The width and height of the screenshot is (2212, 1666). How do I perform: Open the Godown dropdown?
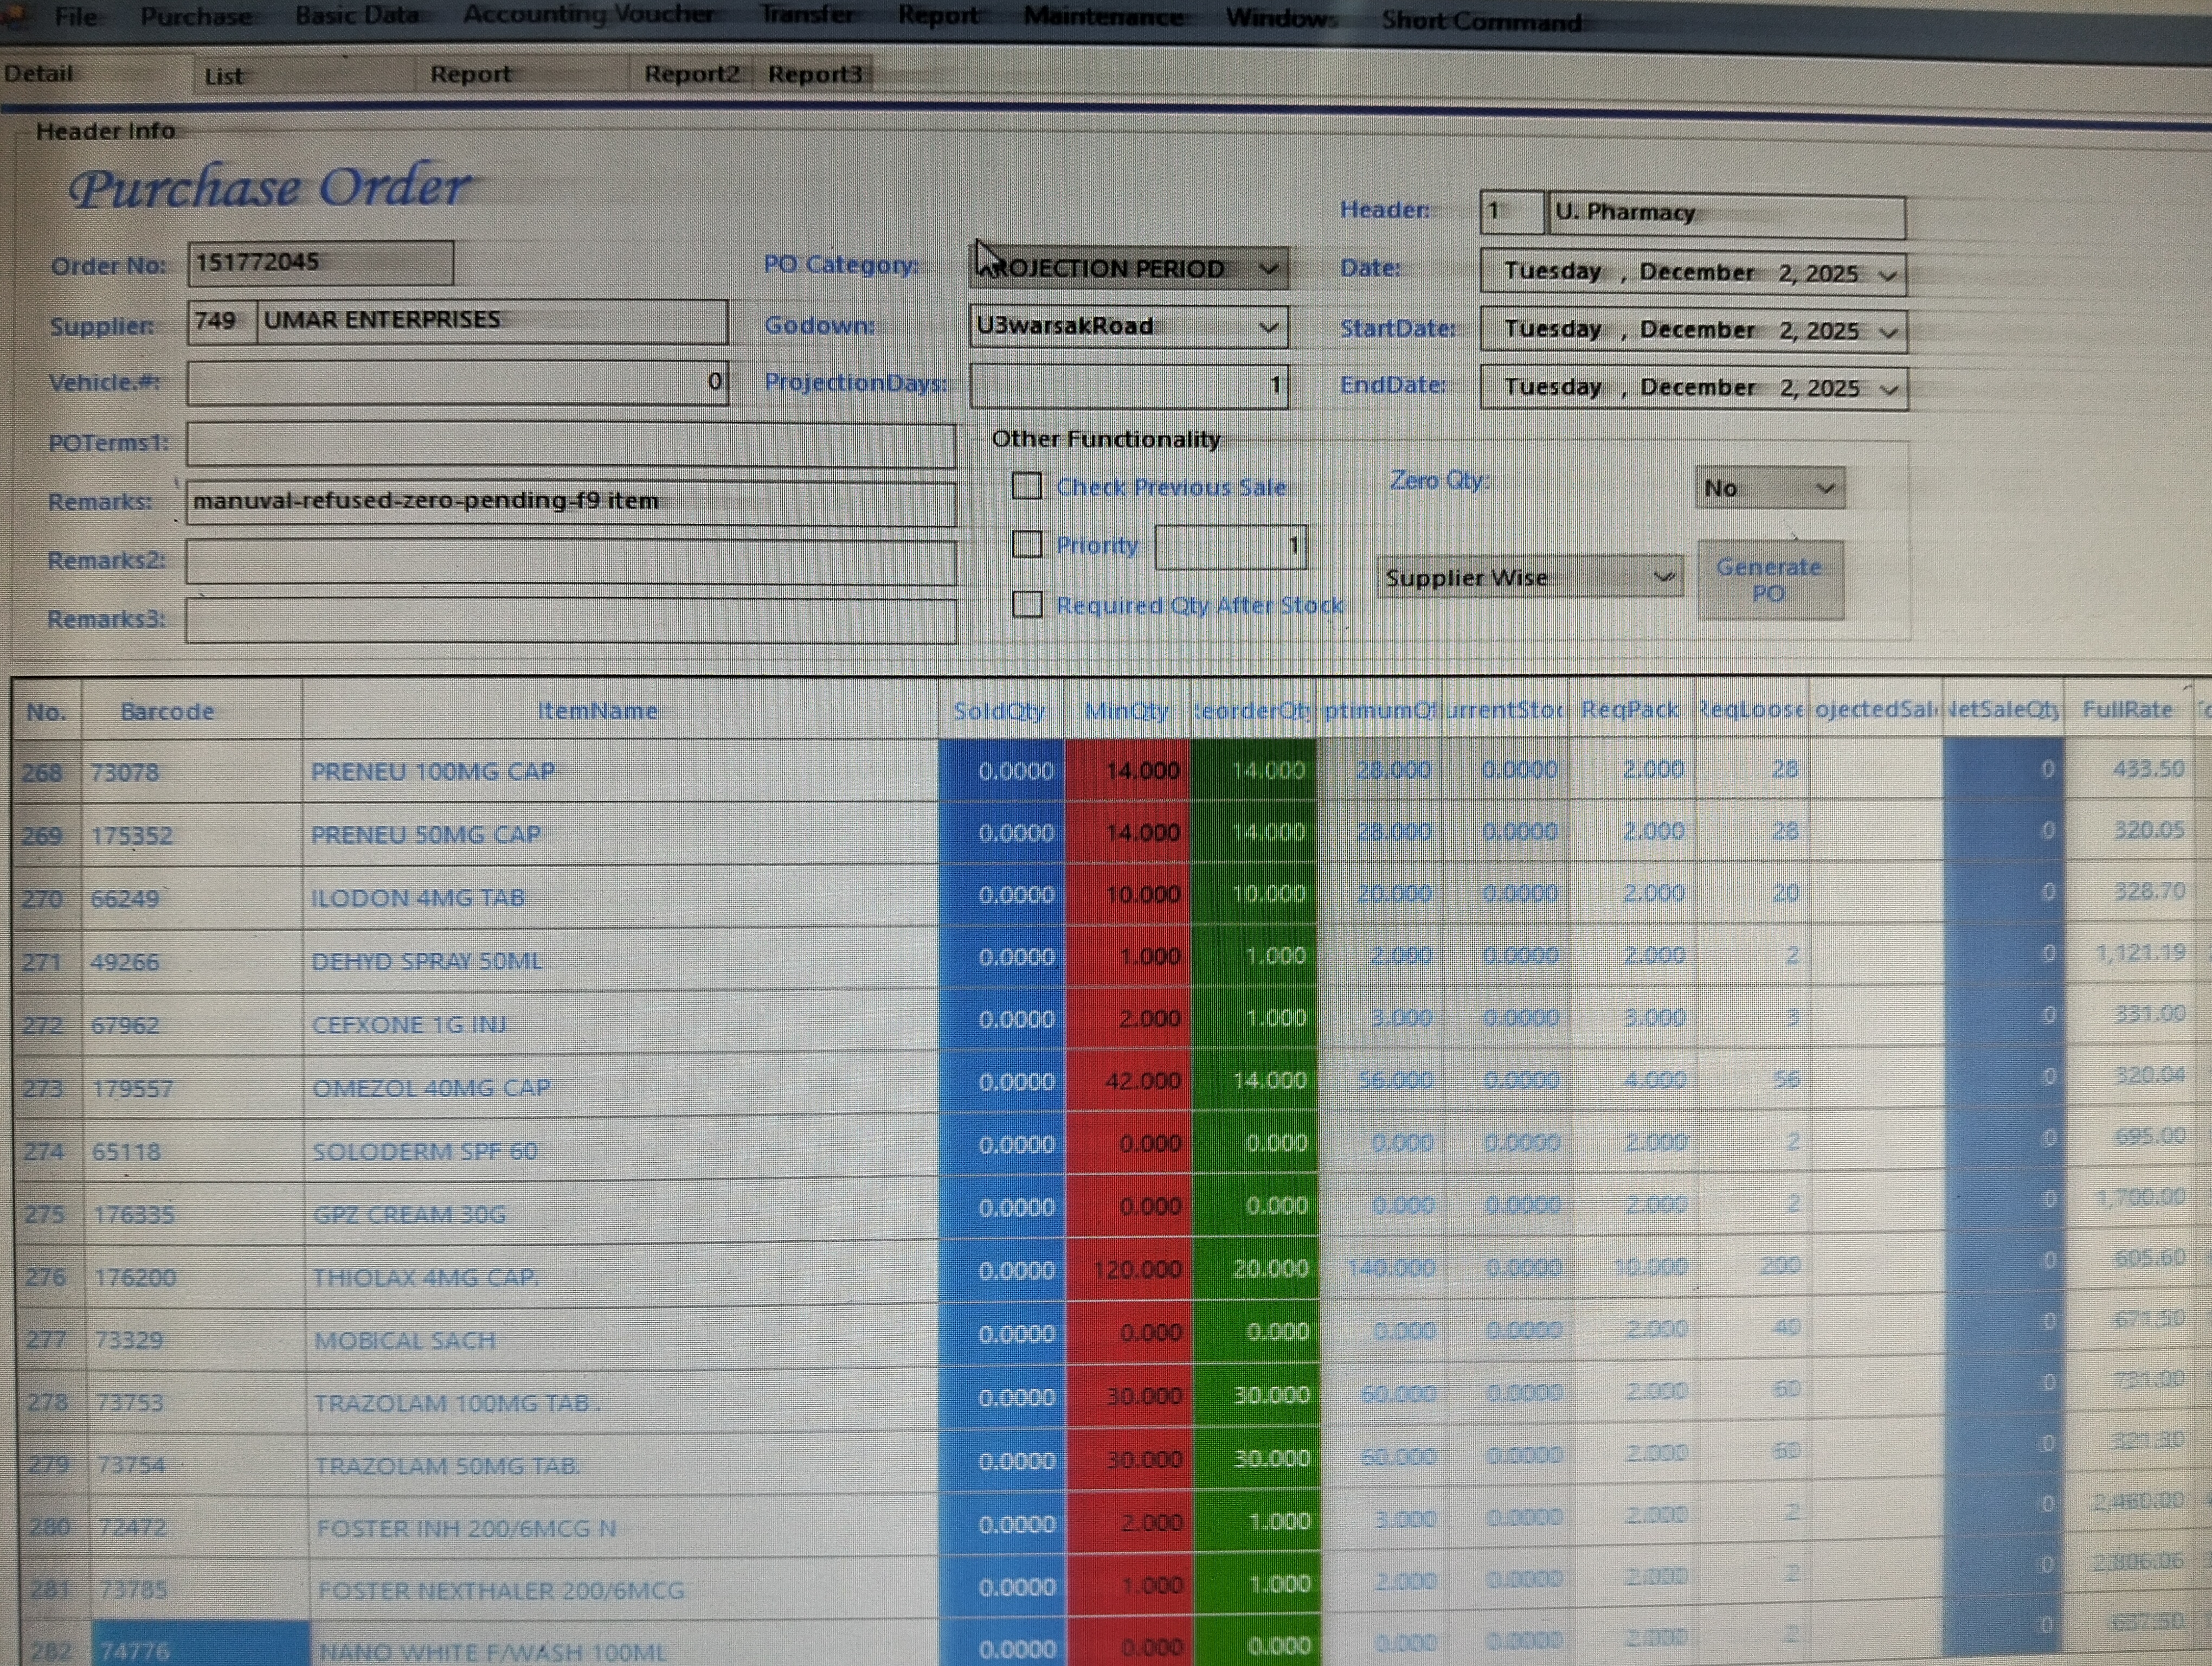1267,327
